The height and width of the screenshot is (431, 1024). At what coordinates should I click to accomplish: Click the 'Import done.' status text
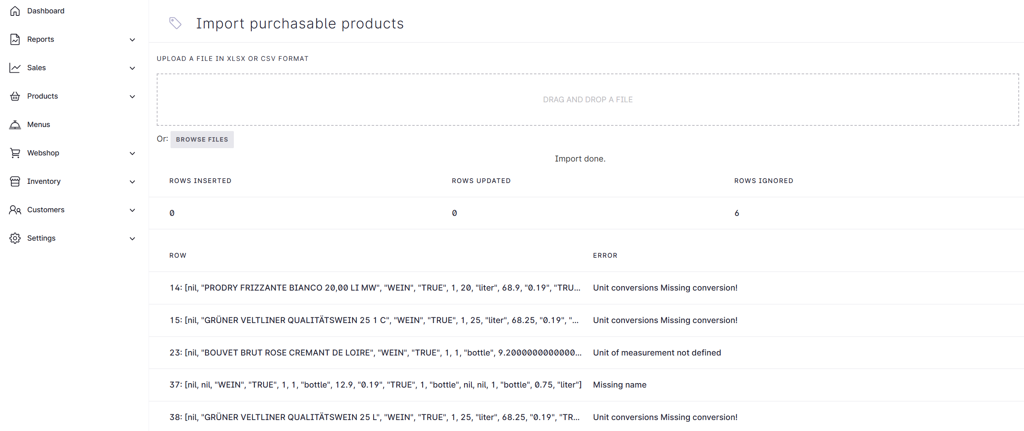580,159
